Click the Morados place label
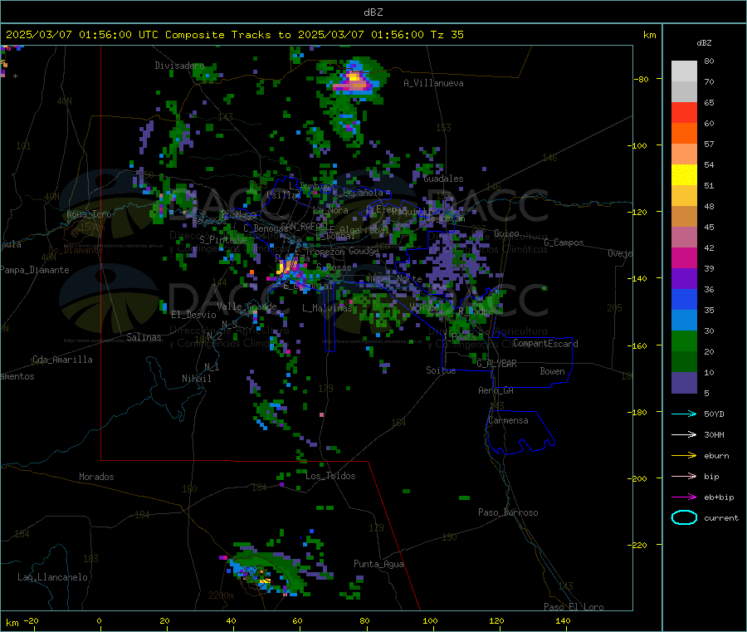The height and width of the screenshot is (632, 747). [x=96, y=477]
